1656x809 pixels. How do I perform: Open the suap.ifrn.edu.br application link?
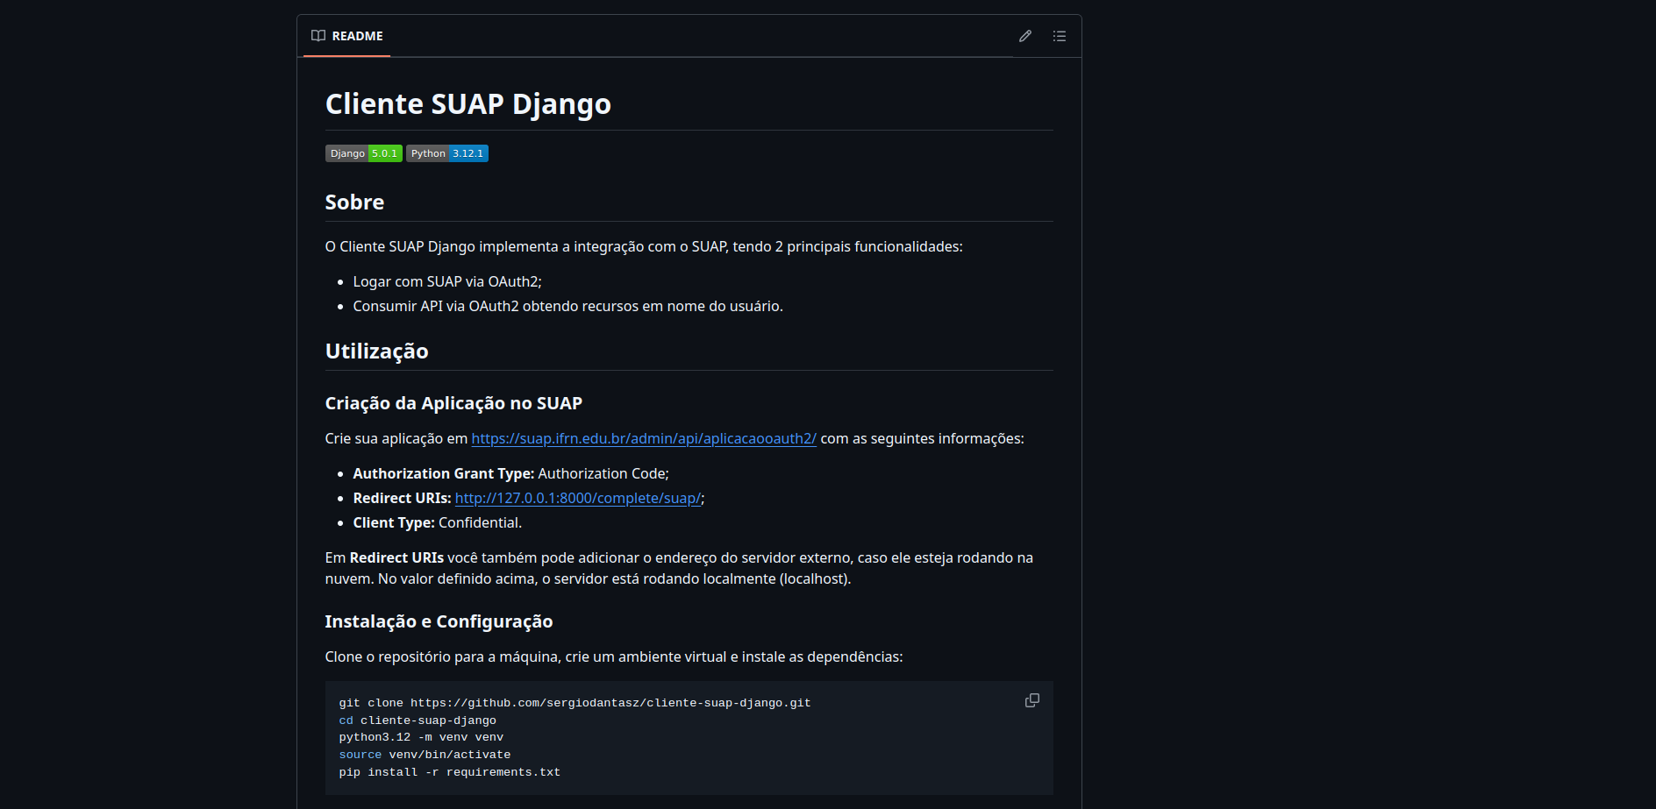click(x=644, y=438)
